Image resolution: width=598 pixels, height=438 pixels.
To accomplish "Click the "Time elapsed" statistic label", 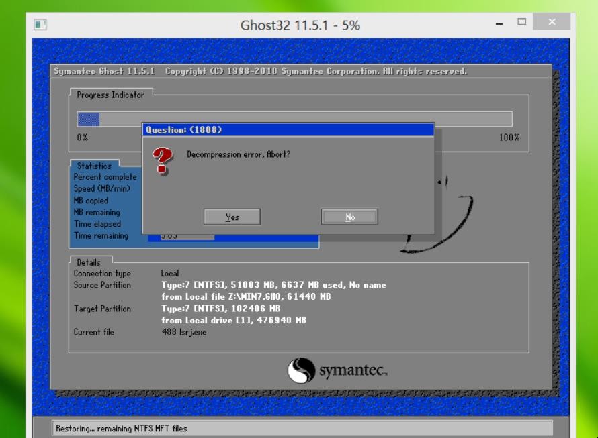I will click(97, 224).
